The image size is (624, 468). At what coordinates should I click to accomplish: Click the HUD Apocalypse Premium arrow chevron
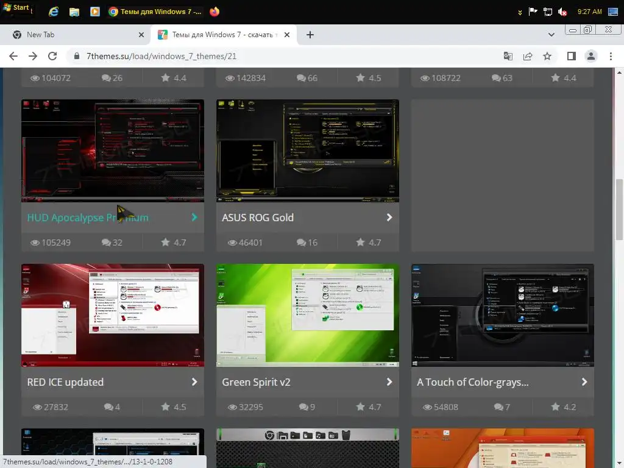tap(194, 218)
